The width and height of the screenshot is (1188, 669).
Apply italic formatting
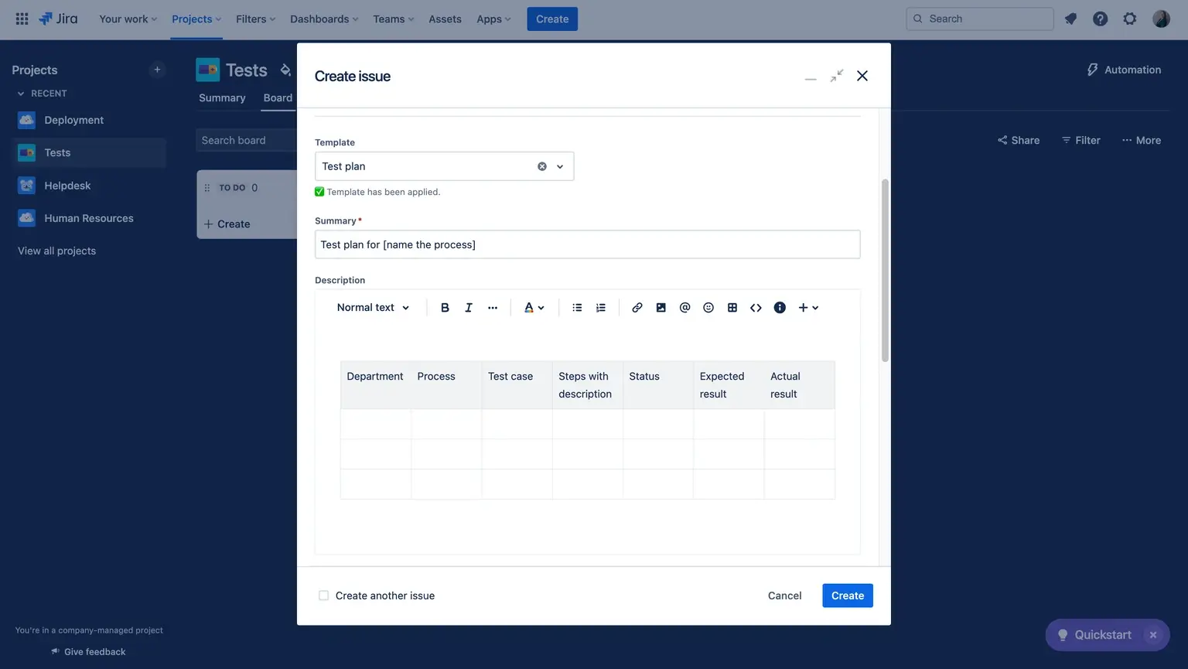(x=468, y=307)
